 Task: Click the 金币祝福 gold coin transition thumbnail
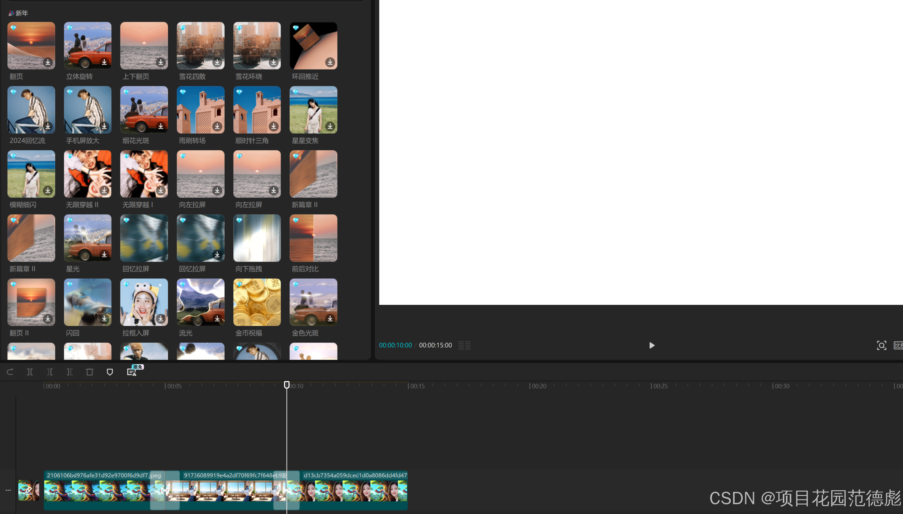tap(257, 302)
